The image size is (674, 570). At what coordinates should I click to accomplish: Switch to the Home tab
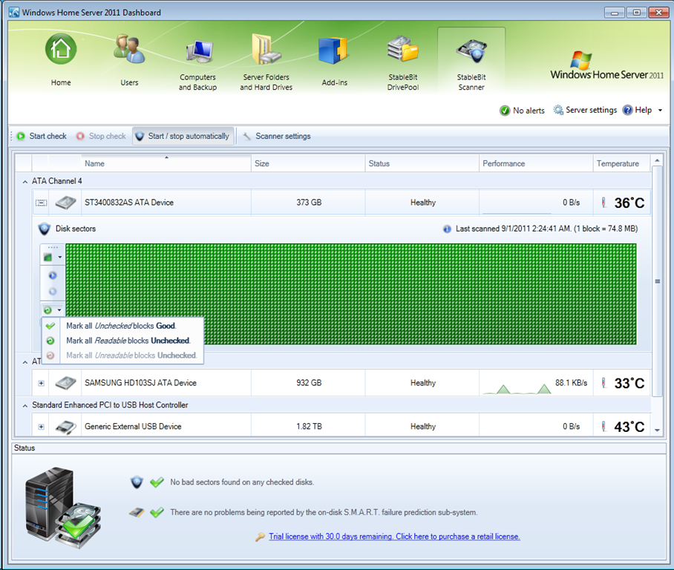pyautogui.click(x=61, y=61)
